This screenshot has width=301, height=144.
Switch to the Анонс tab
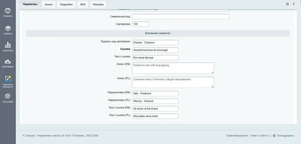pyautogui.click(x=49, y=5)
